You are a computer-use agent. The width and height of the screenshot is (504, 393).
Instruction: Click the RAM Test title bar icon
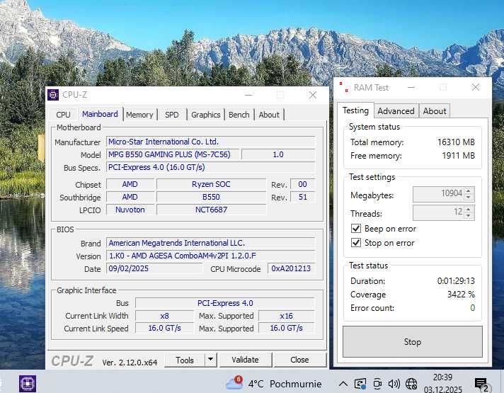pos(343,88)
